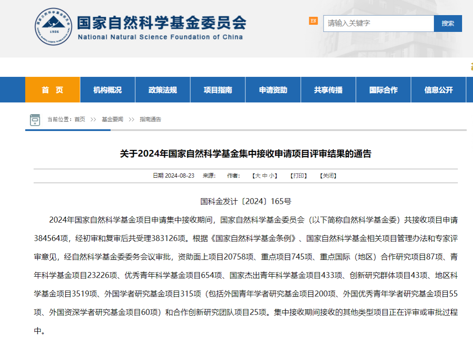Set font size to medium (中)
Image resolution: width=473 pixels, height=338 pixels.
coord(265,176)
